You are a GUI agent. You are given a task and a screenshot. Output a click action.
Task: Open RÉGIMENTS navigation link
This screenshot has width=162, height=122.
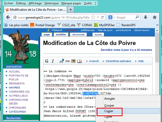(x=17, y=84)
